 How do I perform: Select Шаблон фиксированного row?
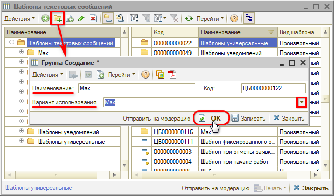(226, 142)
